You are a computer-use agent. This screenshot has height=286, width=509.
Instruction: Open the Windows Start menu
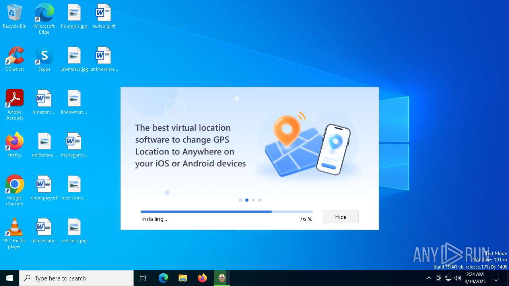click(10, 278)
